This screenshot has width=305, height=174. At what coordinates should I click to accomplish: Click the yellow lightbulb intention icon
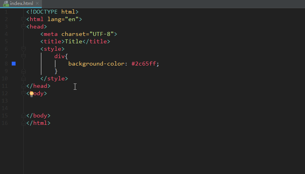[32, 94]
